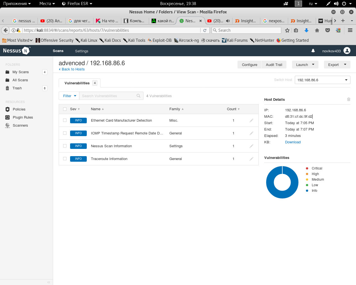Select the Nessus Scan Information checkbox
The height and width of the screenshot is (285, 356).
coord(65,146)
